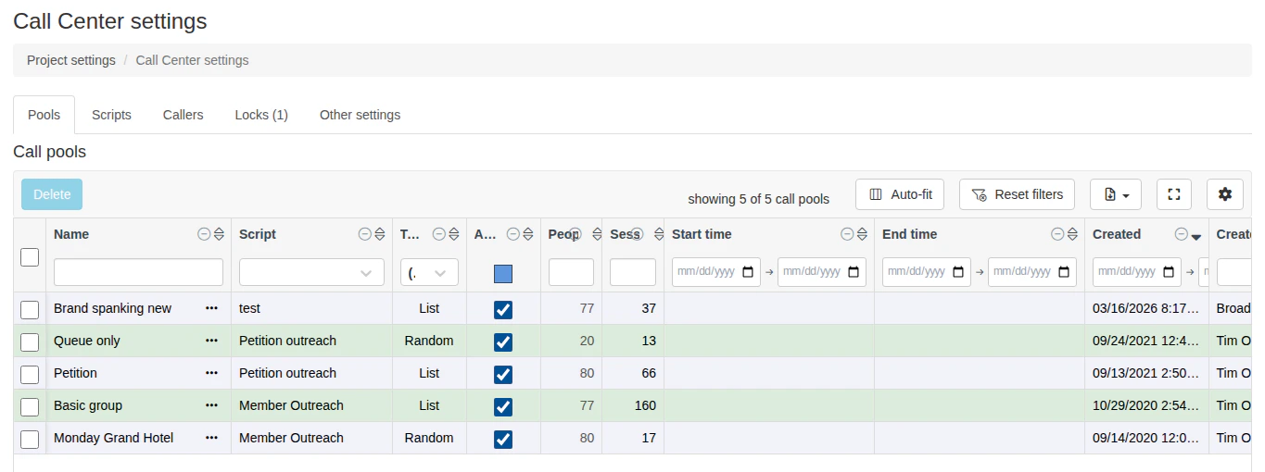Click the Start time from date field
The width and height of the screenshot is (1265, 472).
[716, 272]
